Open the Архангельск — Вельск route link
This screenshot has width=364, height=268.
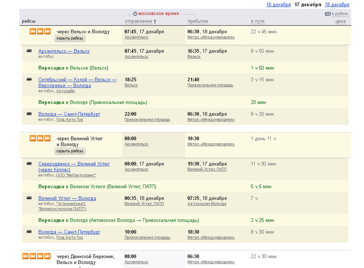click(x=64, y=51)
